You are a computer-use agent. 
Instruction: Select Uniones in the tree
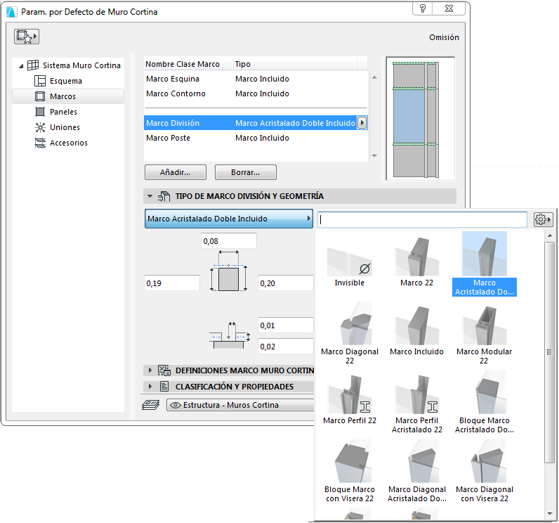tap(65, 127)
